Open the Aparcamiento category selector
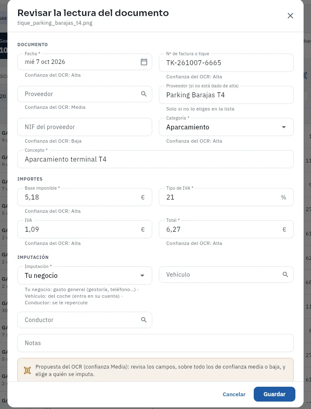Screen dimensions: 311x409 pyautogui.click(x=226, y=127)
